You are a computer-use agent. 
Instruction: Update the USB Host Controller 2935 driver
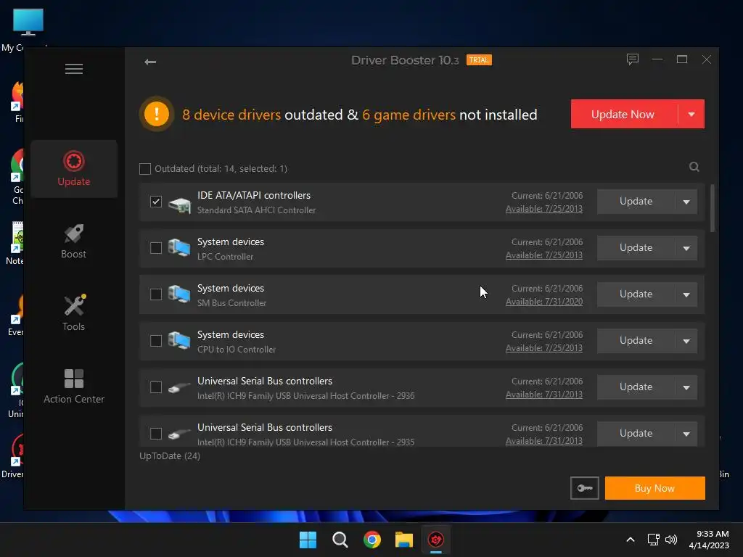636,434
